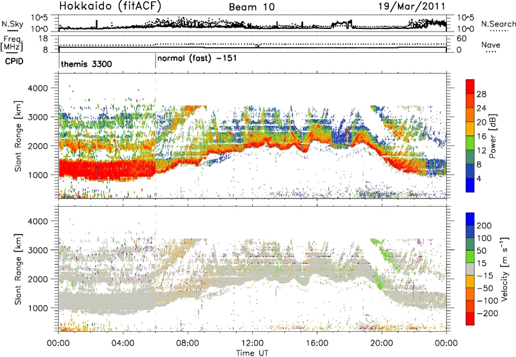Click the "08:00" time tick label
The image size is (516, 357).
point(188,343)
